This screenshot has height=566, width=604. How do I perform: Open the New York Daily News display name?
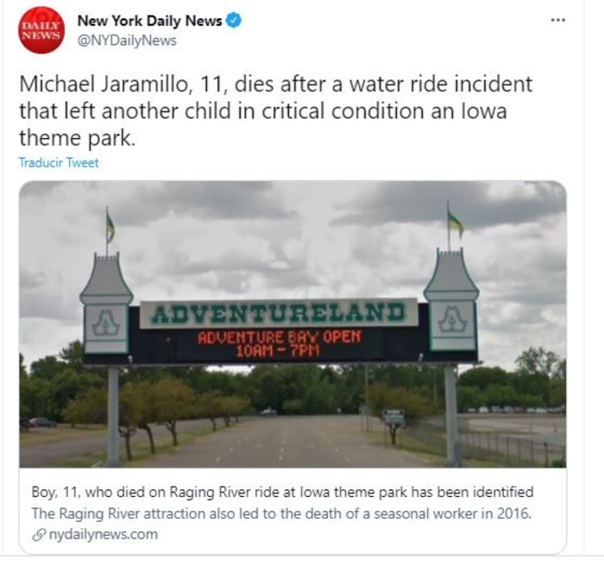pyautogui.click(x=150, y=21)
